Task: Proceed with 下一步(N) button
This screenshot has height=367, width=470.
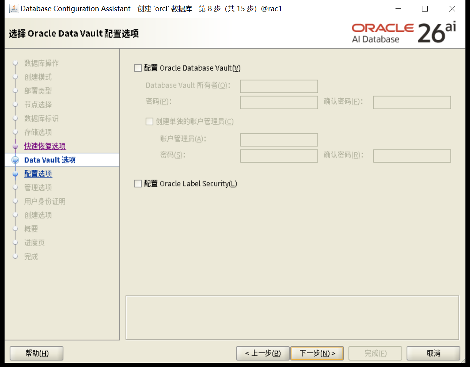Action: coord(317,353)
